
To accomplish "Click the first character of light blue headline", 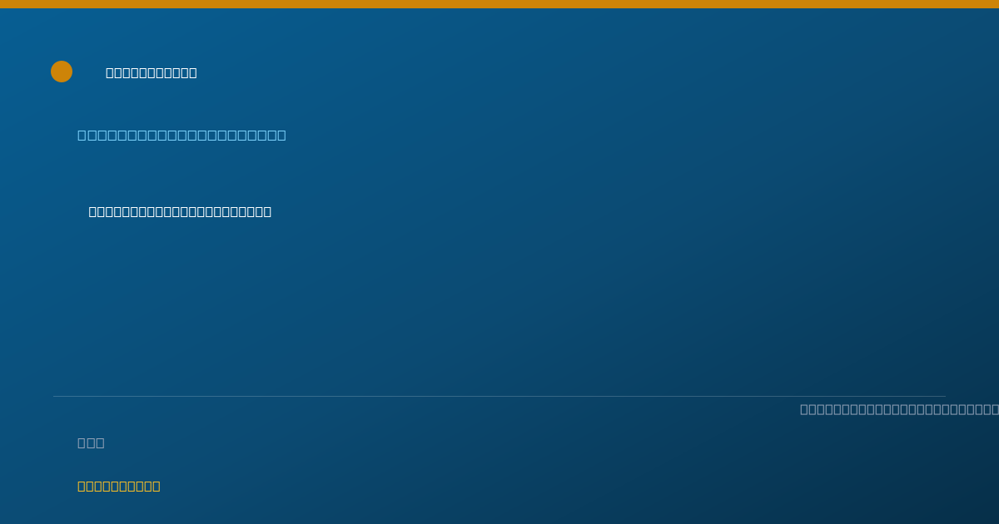I will click(x=82, y=135).
